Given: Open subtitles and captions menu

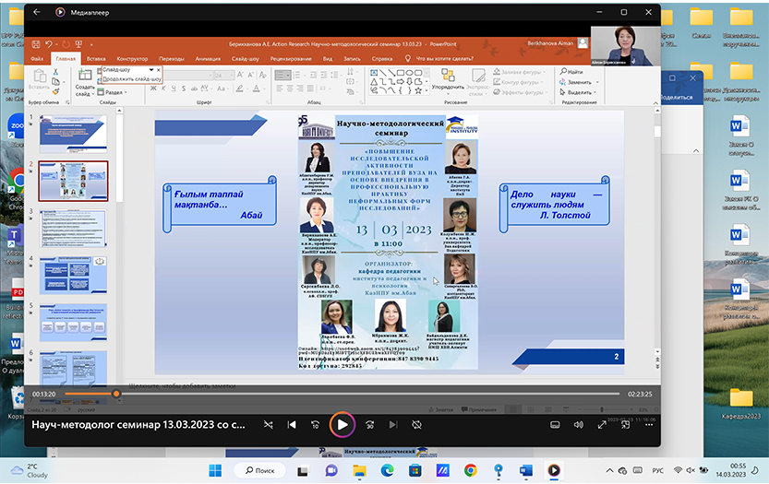Looking at the screenshot, I should (x=554, y=425).
